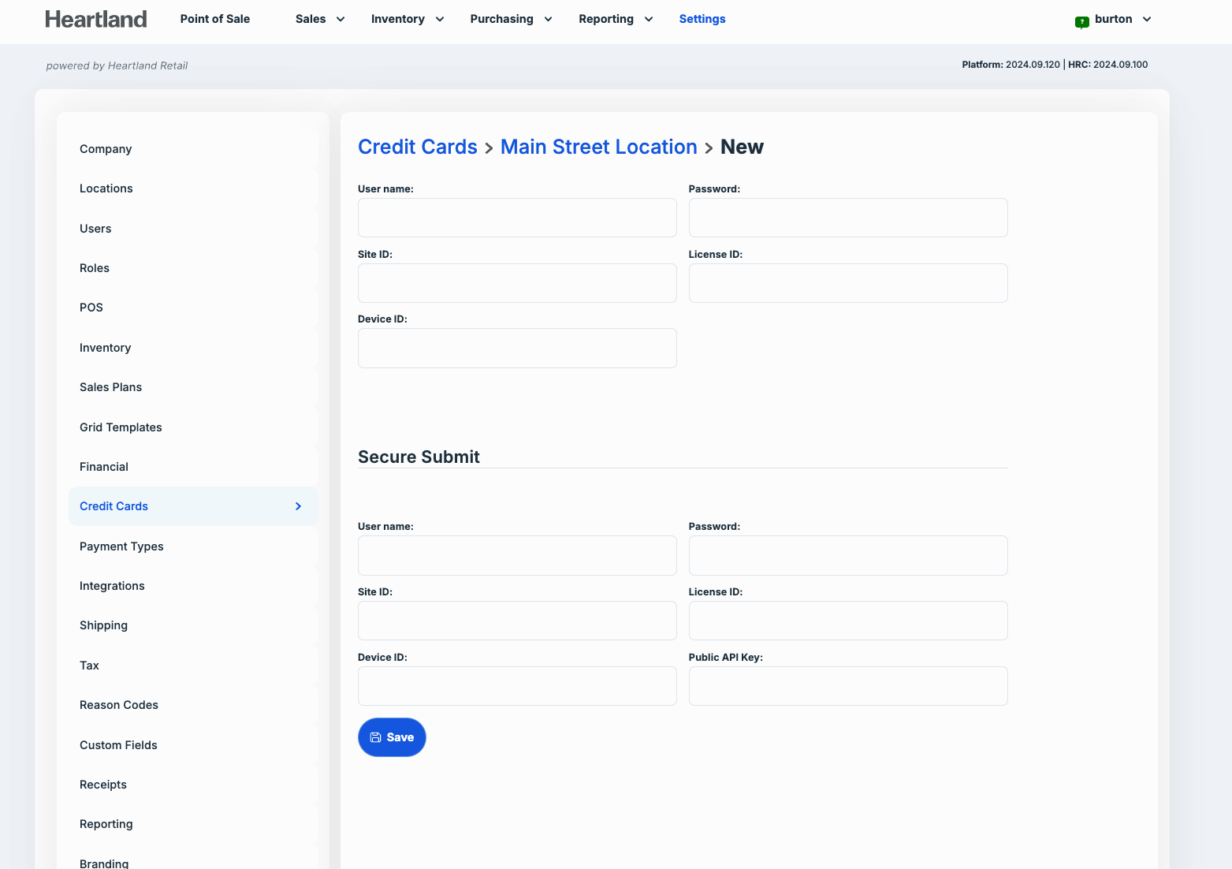Select Integrations from the sidebar
This screenshot has width=1232, height=869.
(112, 586)
